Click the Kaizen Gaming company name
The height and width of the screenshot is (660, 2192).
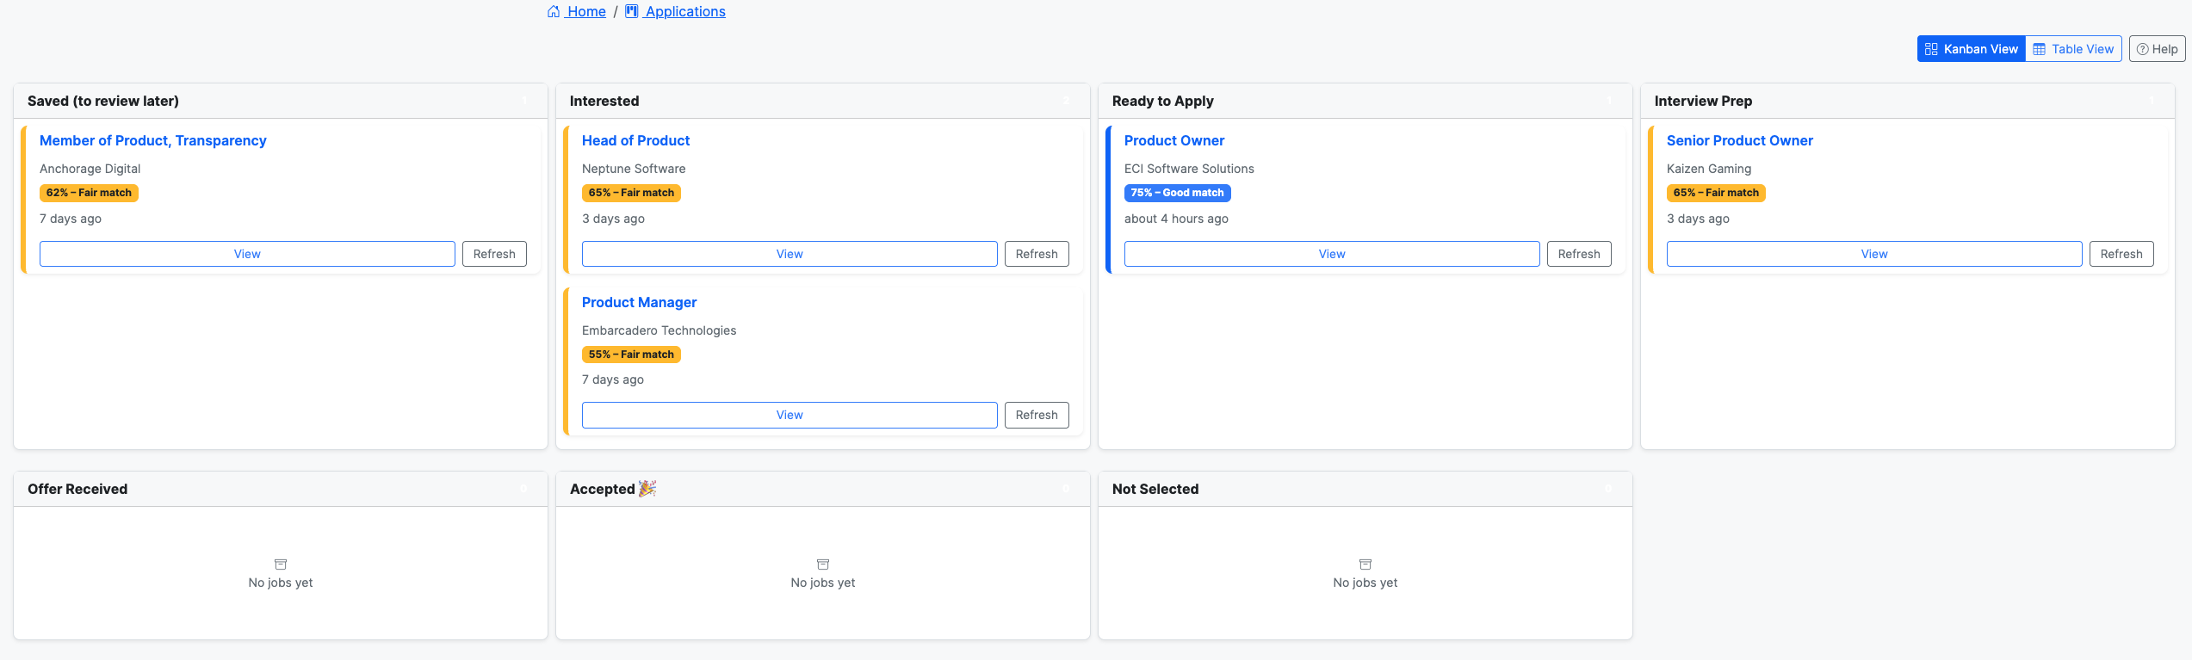[1709, 169]
